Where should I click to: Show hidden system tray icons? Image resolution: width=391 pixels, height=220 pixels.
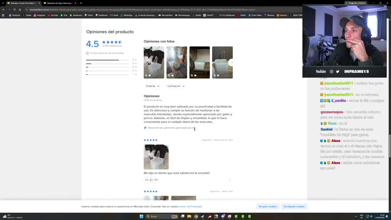[x=356, y=216]
